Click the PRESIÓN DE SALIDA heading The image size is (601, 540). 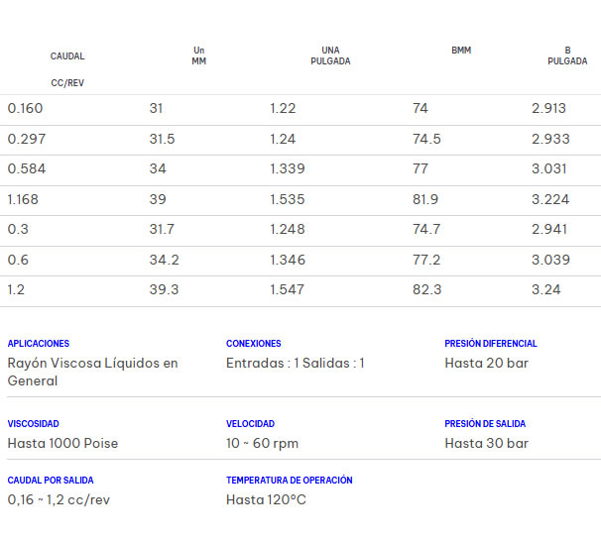tap(485, 424)
